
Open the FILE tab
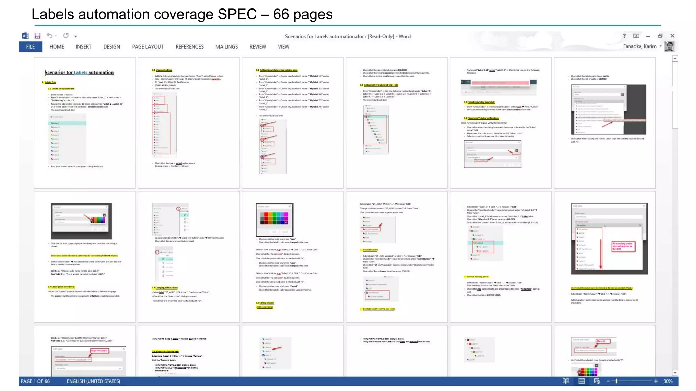31,47
